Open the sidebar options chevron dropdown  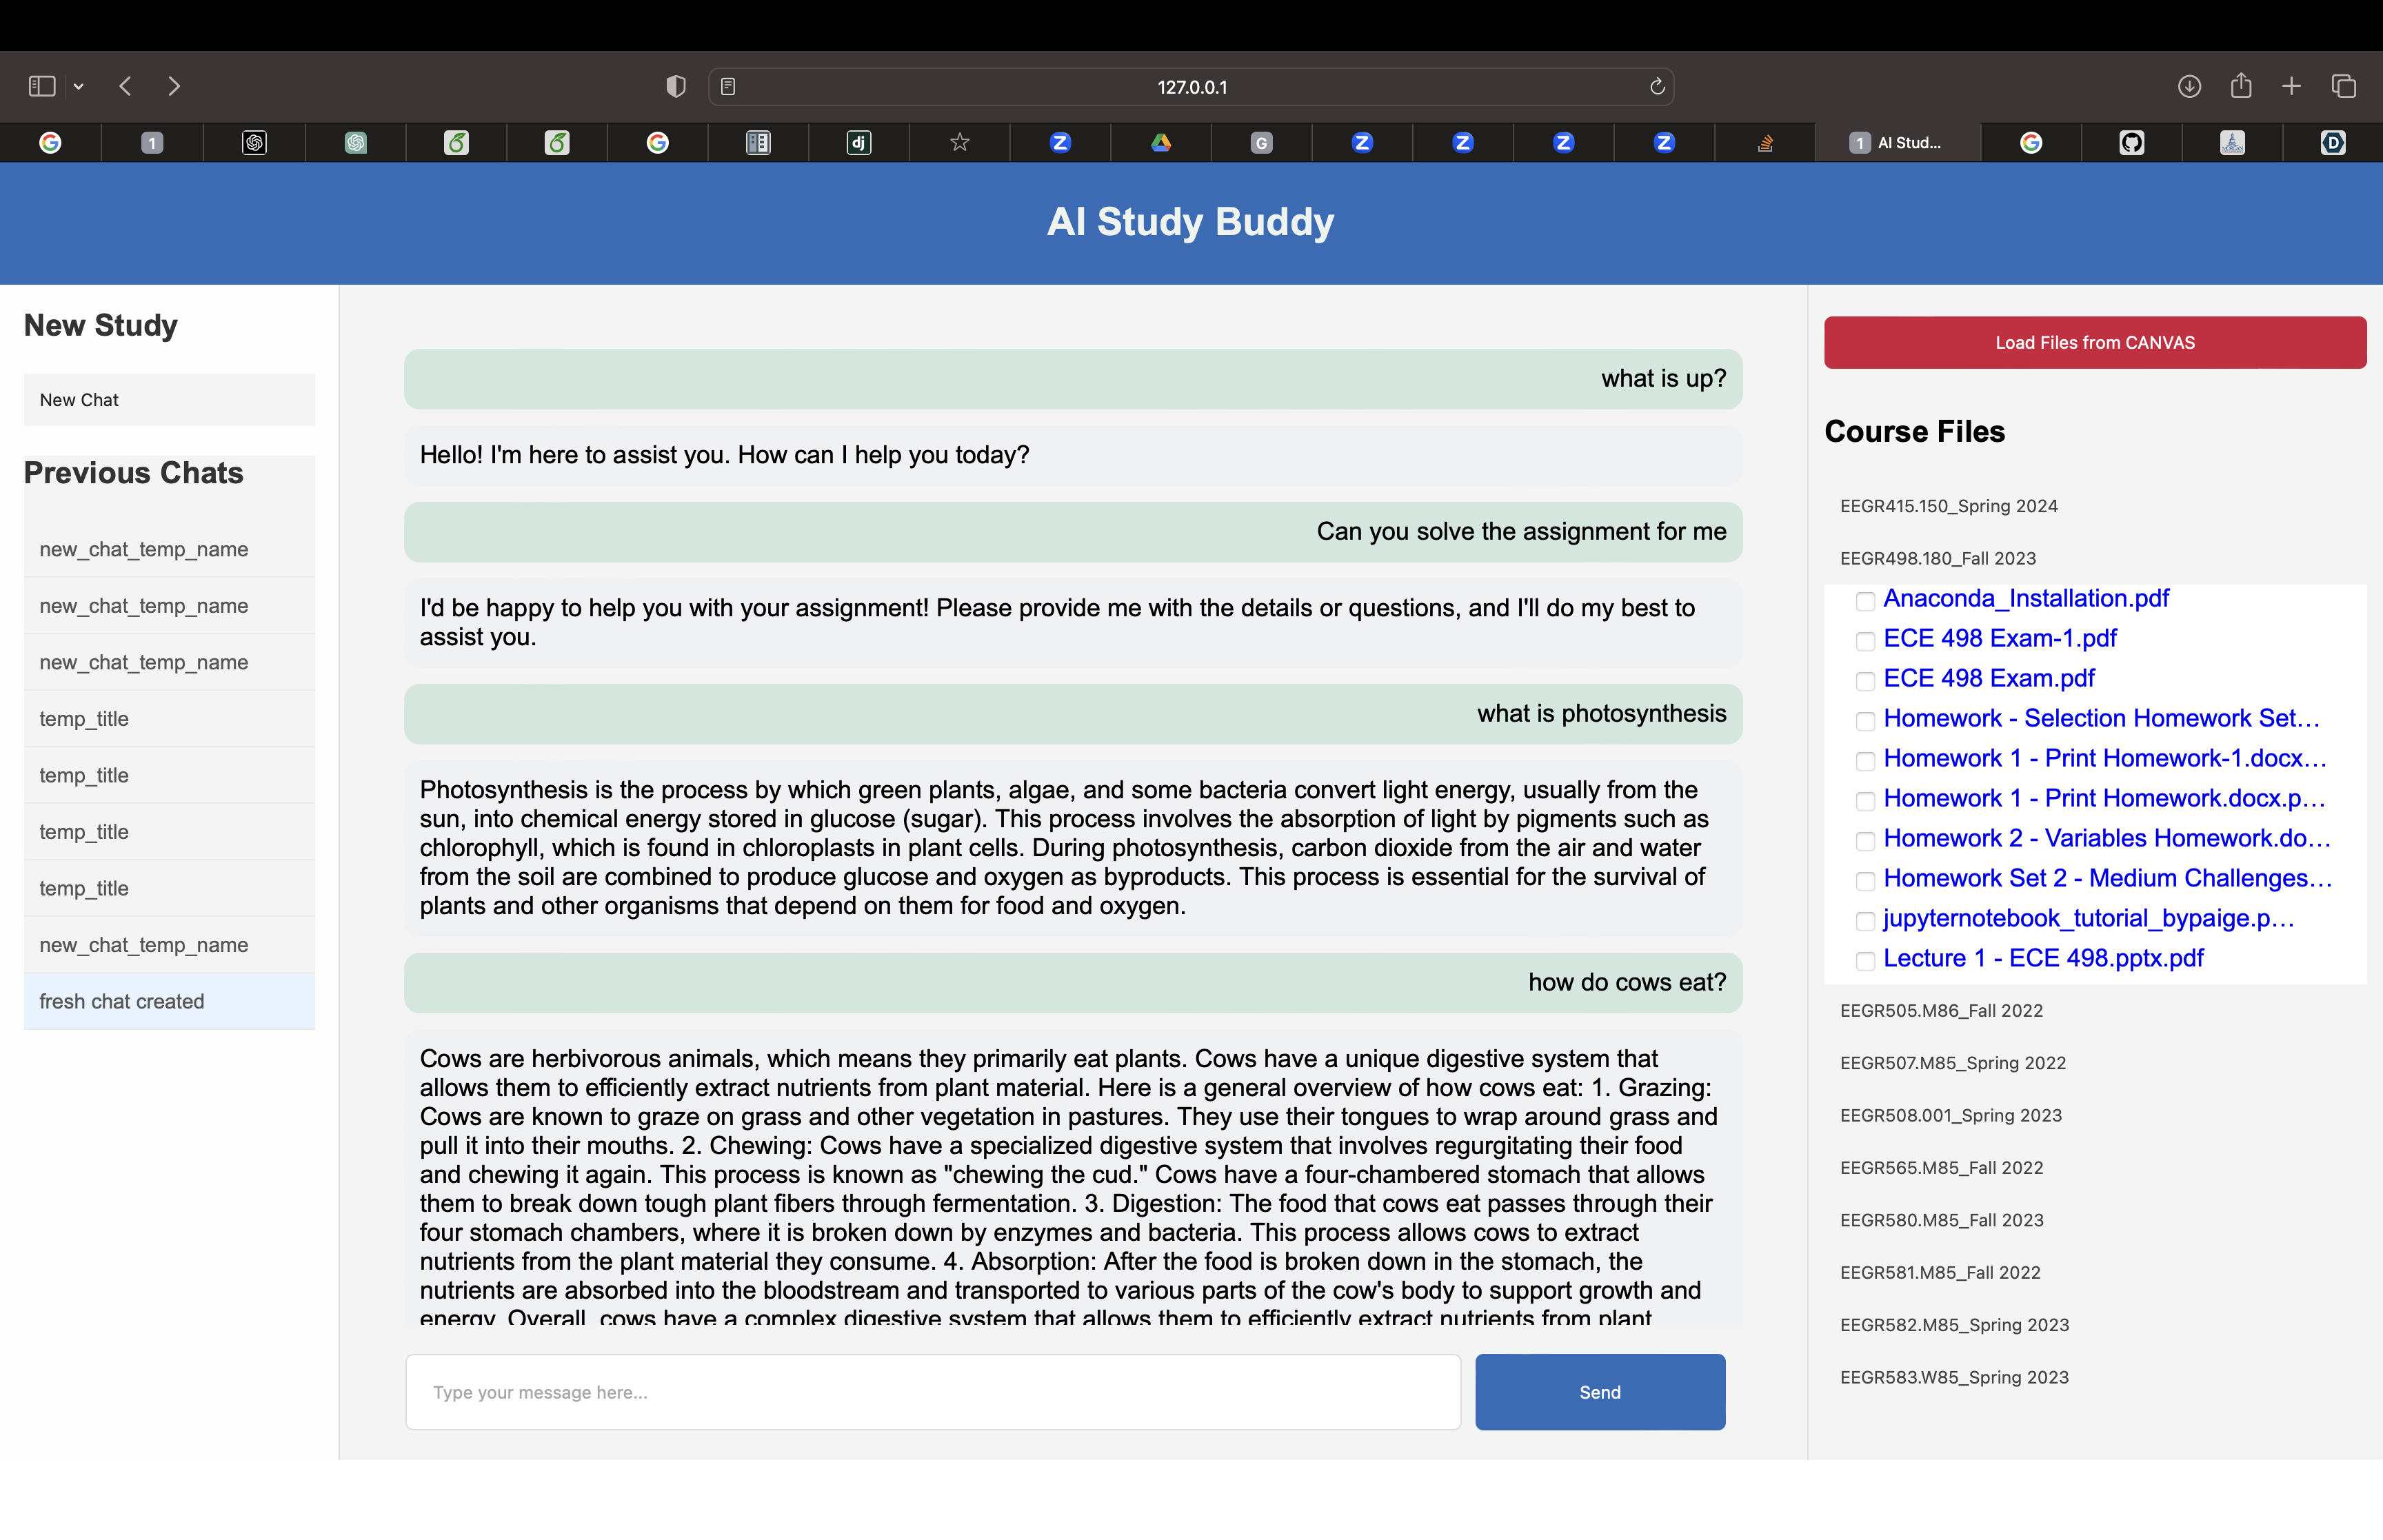coord(79,86)
